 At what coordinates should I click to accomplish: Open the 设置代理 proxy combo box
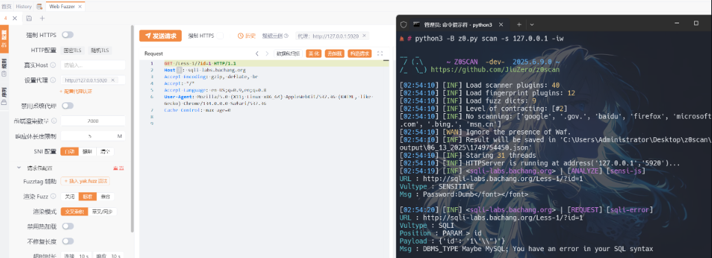point(93,80)
